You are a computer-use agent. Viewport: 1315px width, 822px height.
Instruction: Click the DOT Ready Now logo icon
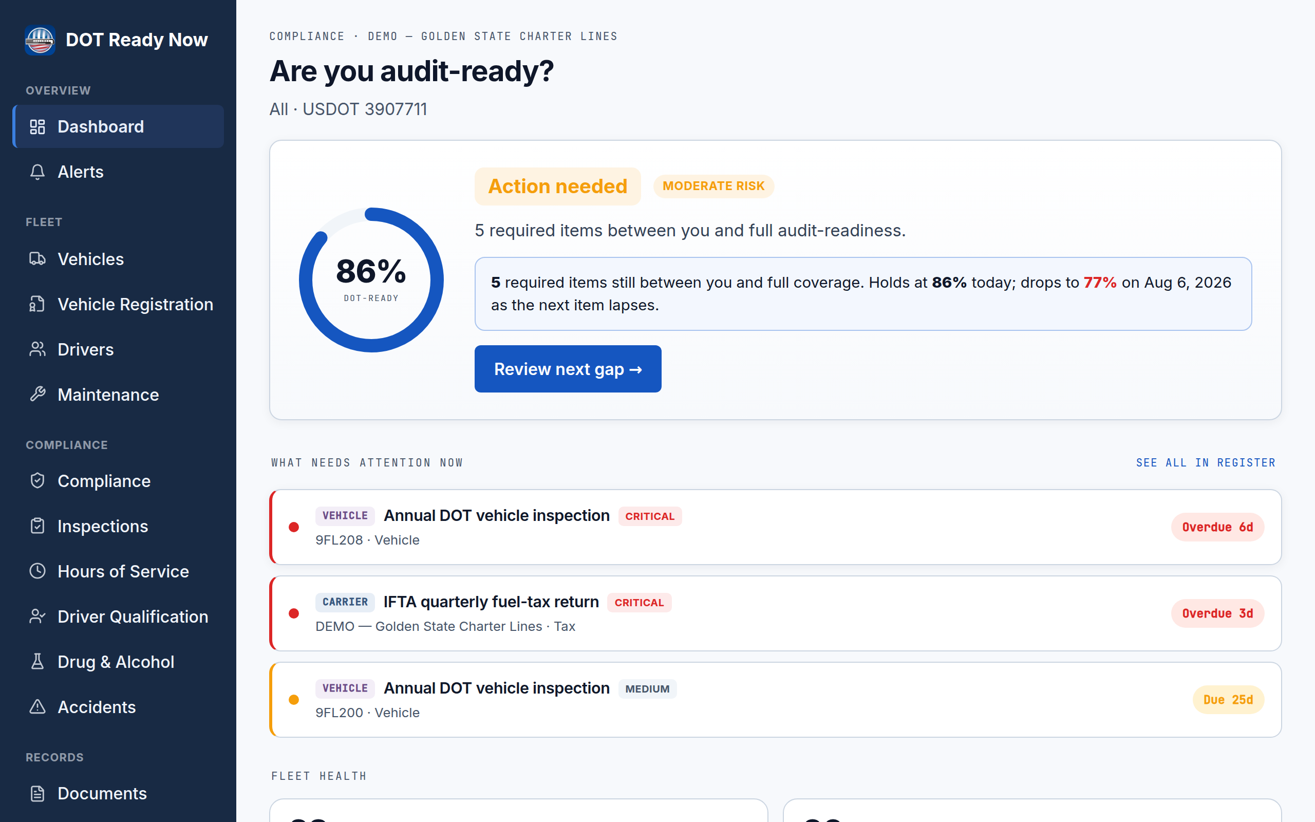(40, 40)
